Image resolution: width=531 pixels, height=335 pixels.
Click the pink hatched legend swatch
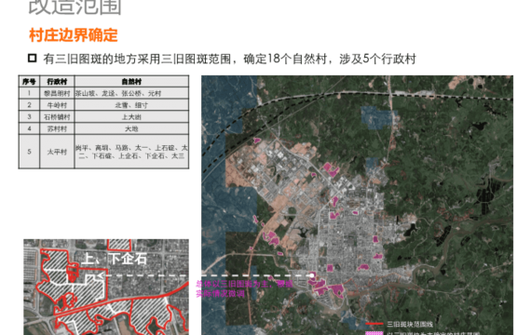click(374, 333)
